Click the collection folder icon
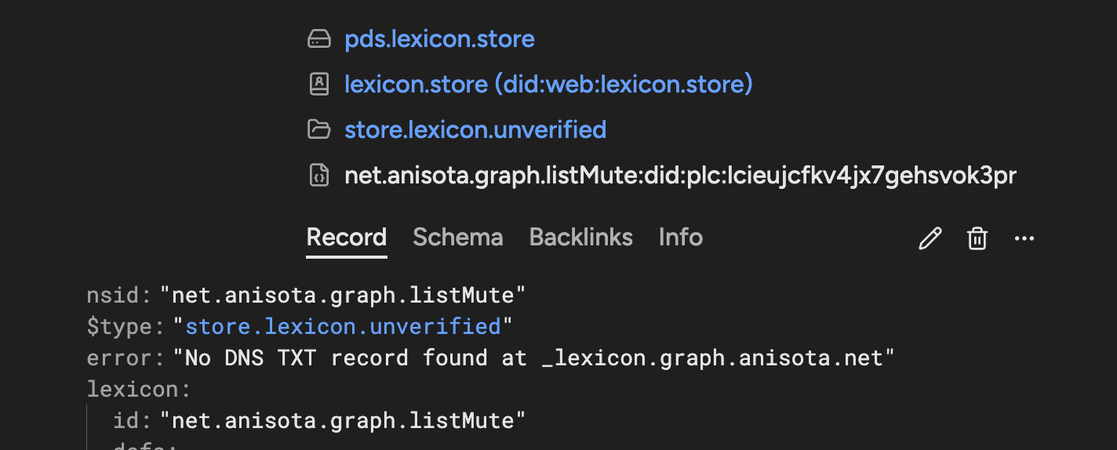This screenshot has height=450, width=1117. click(318, 129)
